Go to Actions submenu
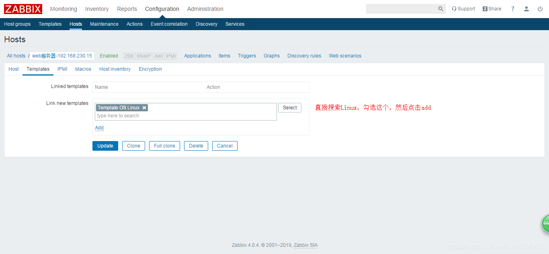 pyautogui.click(x=135, y=24)
